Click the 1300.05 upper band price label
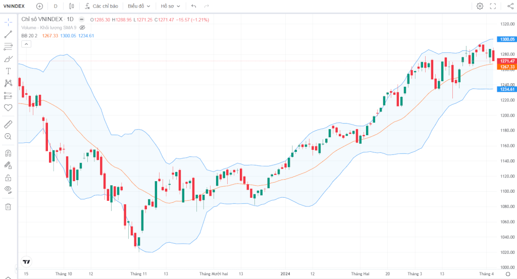The height and width of the screenshot is (279, 517). coord(507,39)
